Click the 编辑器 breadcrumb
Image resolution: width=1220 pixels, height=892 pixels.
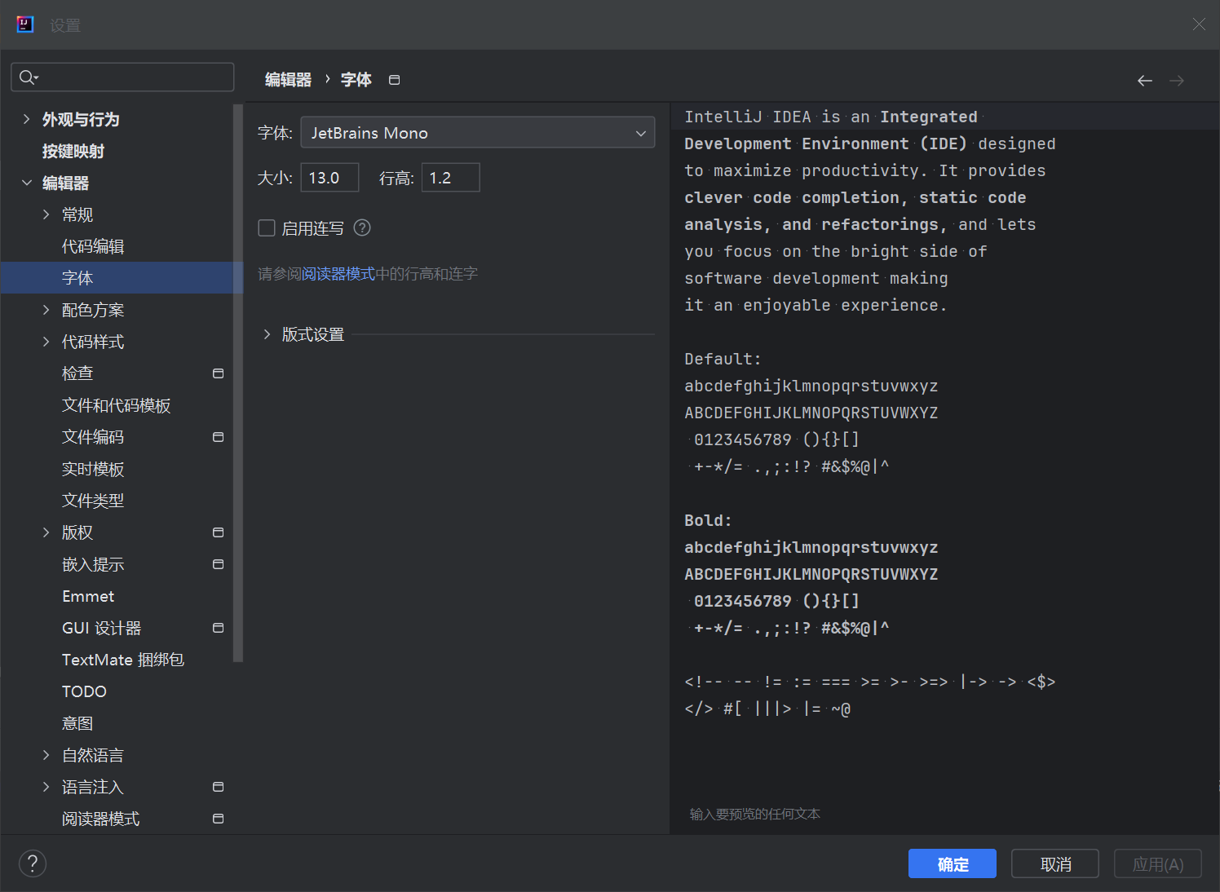(x=288, y=80)
